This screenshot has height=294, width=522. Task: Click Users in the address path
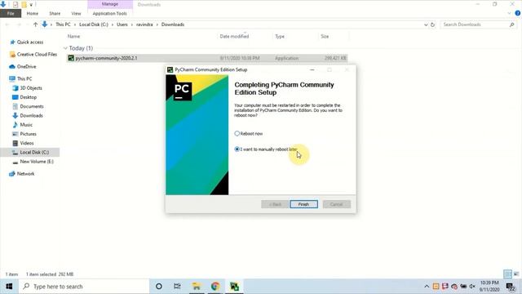pos(122,24)
